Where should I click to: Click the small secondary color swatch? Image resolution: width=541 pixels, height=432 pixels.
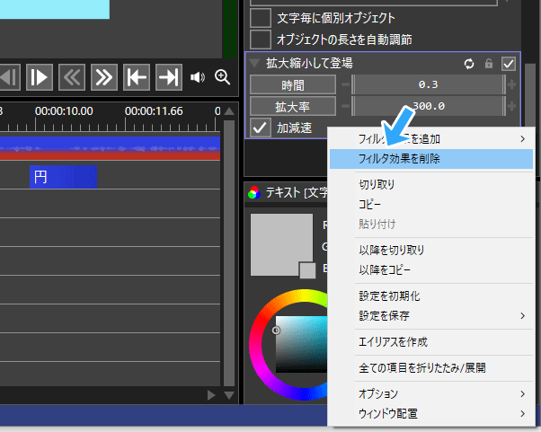(307, 270)
